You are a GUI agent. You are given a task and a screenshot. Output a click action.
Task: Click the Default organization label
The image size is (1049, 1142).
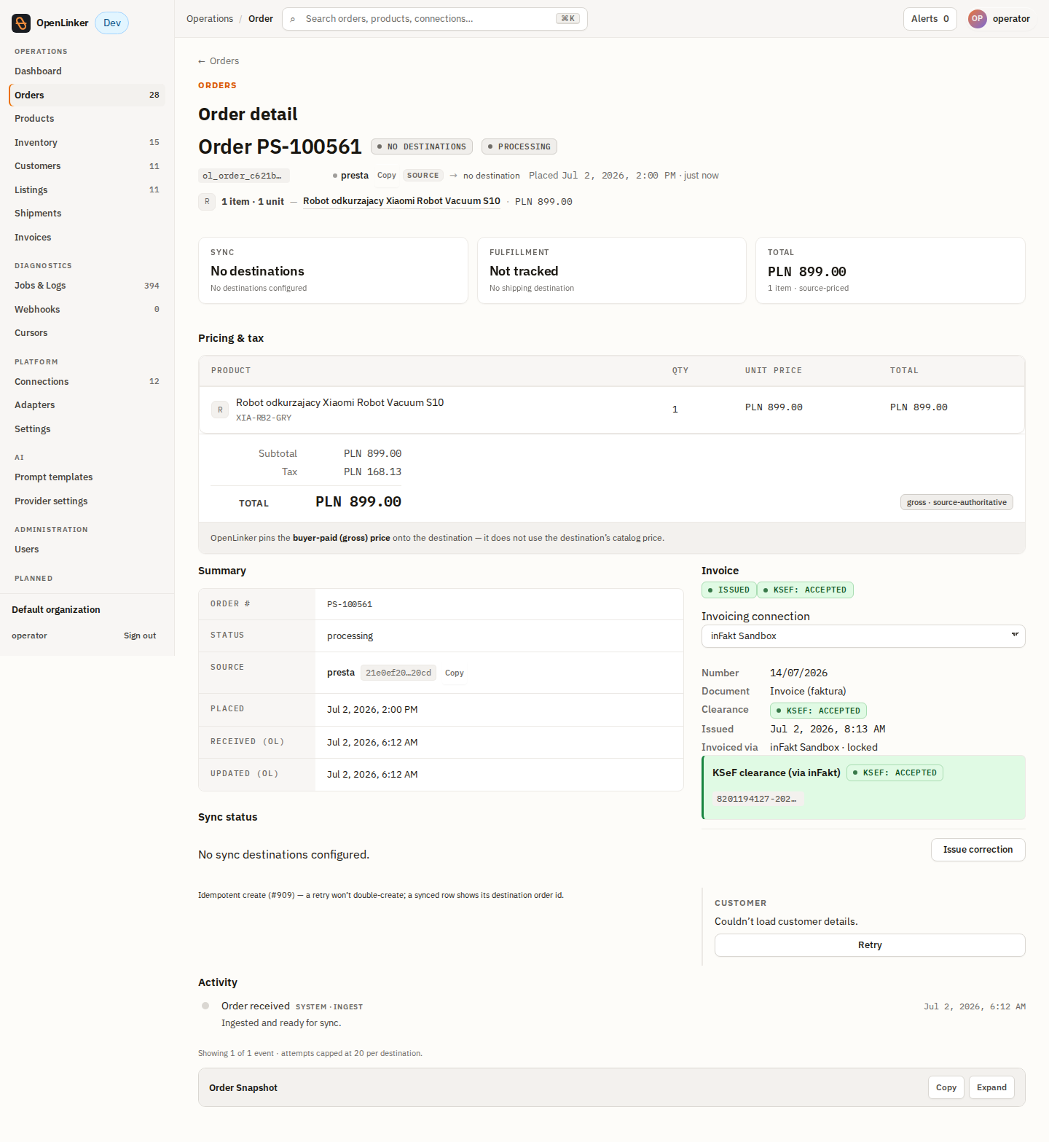56,610
